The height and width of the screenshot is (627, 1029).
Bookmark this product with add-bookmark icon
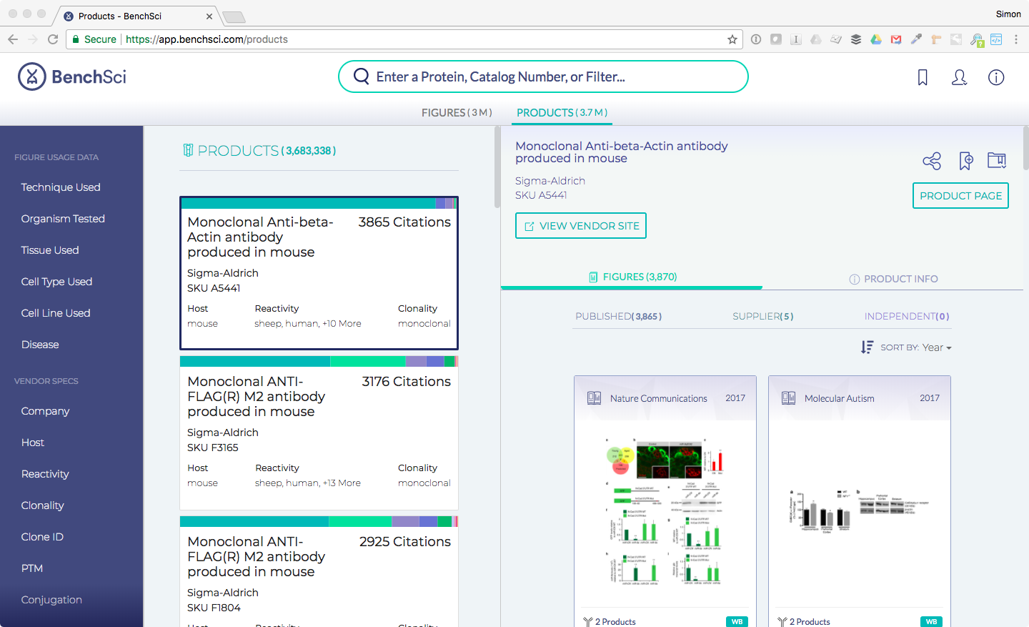(966, 161)
